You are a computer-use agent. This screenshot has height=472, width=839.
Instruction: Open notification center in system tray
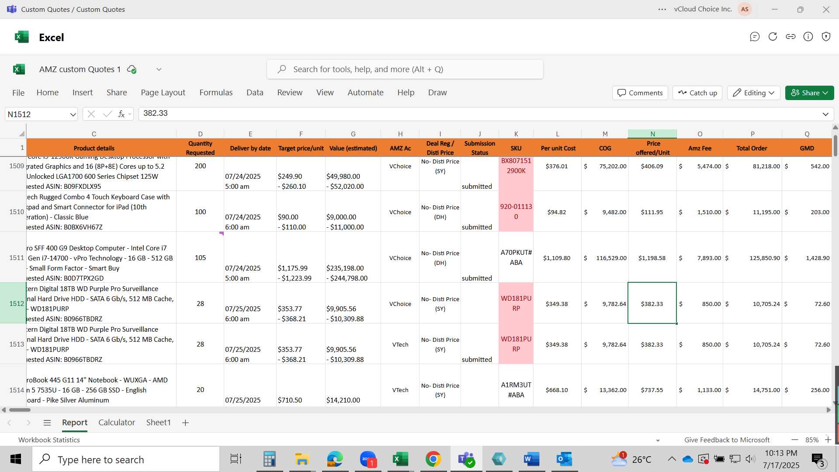pyautogui.click(x=818, y=459)
